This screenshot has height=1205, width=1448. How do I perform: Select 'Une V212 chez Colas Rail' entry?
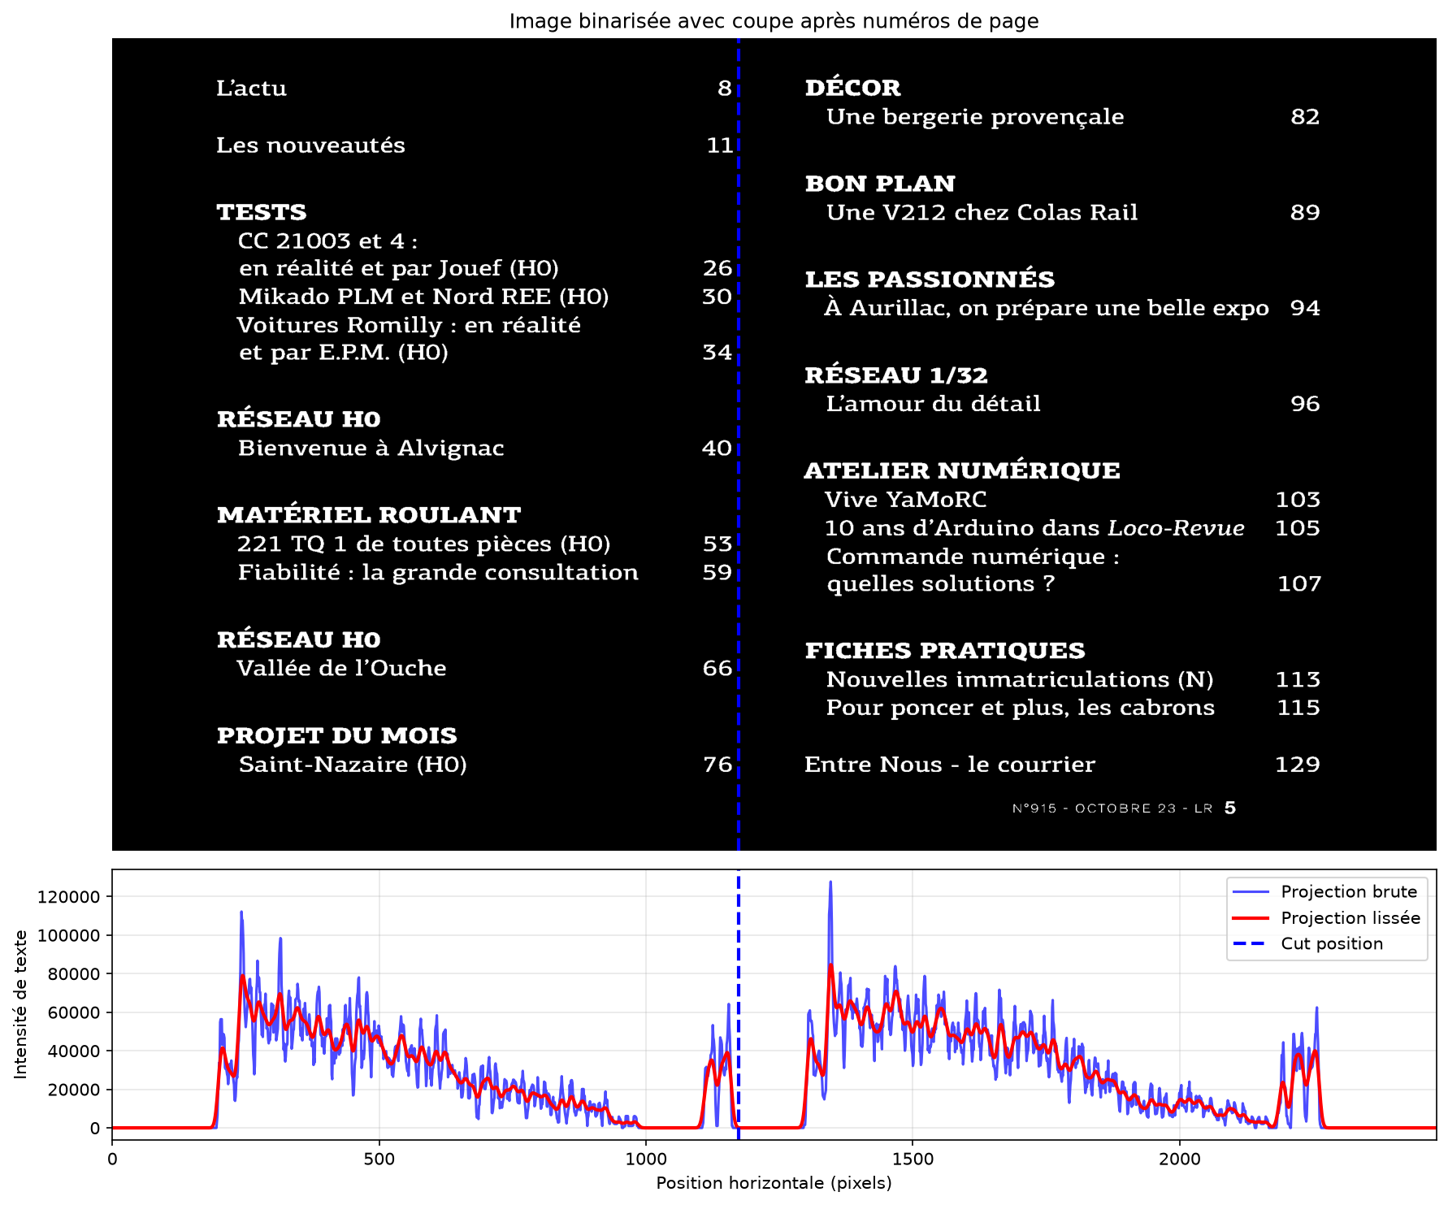tap(982, 213)
